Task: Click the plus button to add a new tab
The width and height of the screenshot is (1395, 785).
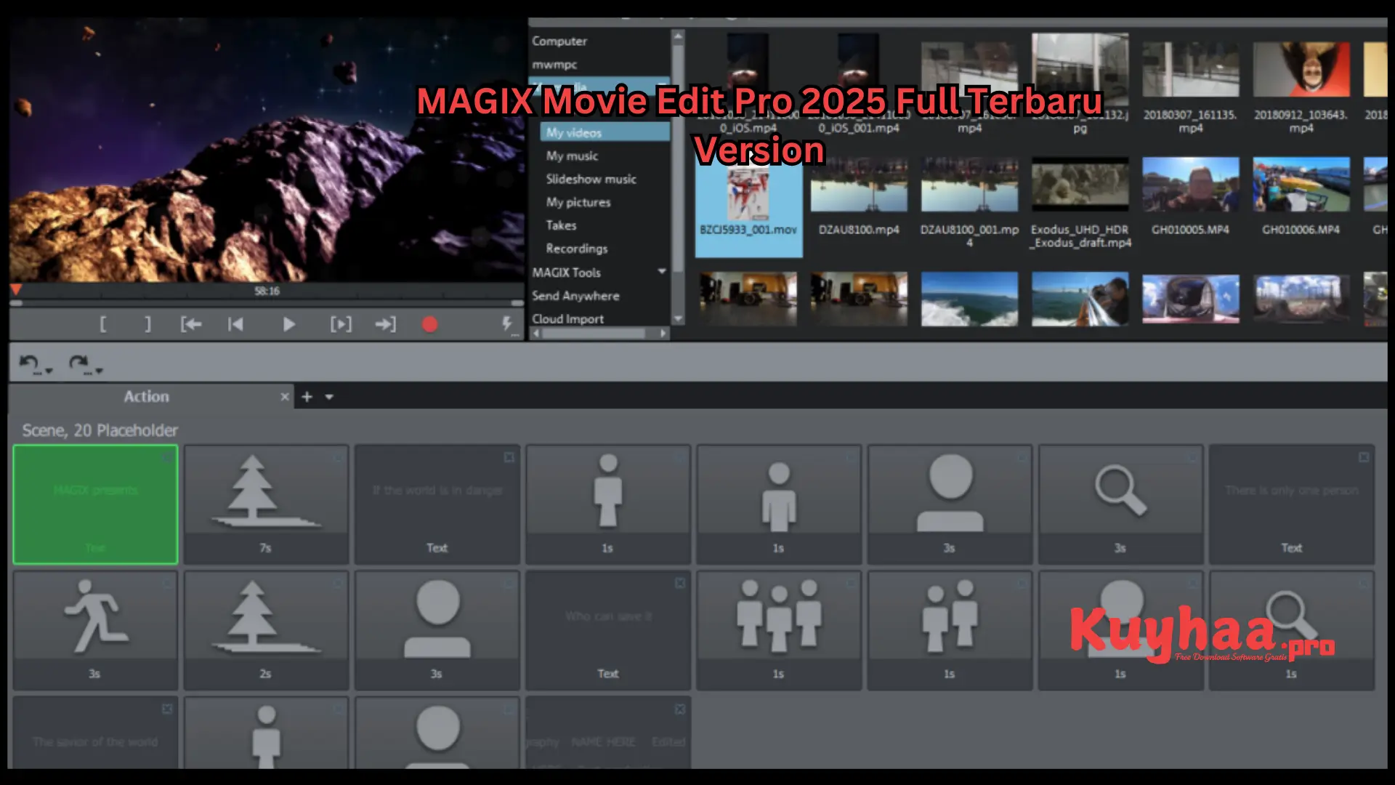Action: point(306,397)
